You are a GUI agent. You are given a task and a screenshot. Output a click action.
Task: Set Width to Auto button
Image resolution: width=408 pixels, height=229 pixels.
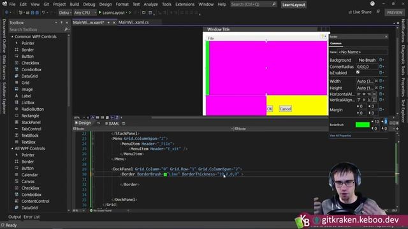[376, 81]
